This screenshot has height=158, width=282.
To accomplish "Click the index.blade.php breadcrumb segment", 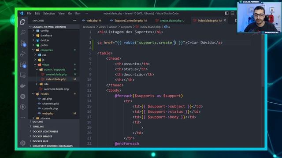I will tap(150, 27).
